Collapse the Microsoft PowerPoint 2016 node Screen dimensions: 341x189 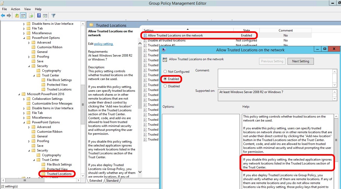(x=19, y=94)
